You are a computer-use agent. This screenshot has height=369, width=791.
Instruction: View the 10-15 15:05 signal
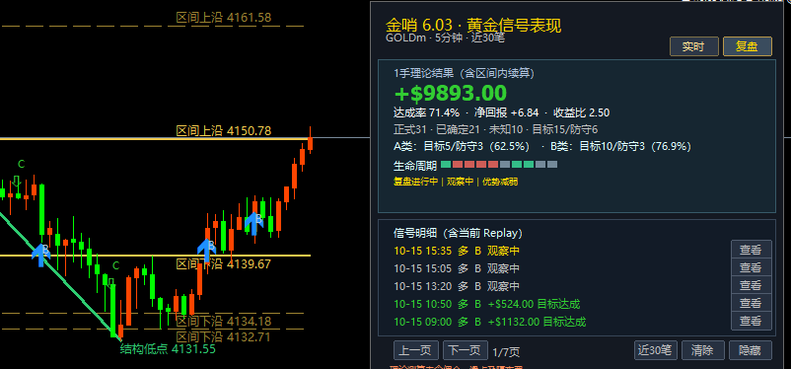pyautogui.click(x=752, y=267)
